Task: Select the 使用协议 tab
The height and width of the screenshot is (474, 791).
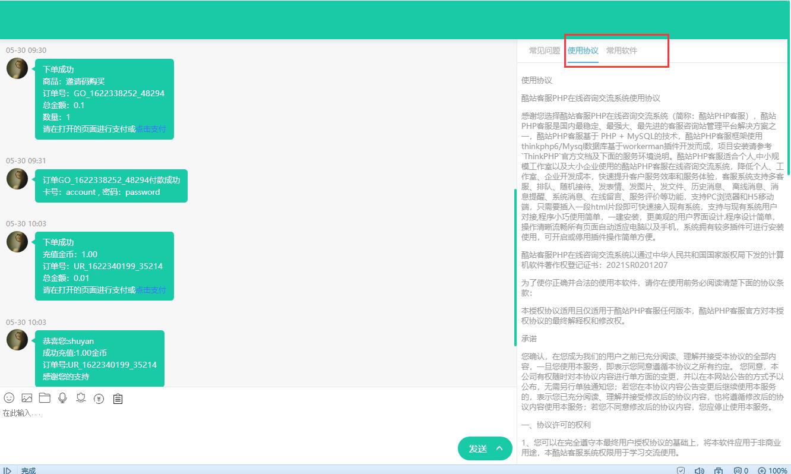Action: coord(583,51)
